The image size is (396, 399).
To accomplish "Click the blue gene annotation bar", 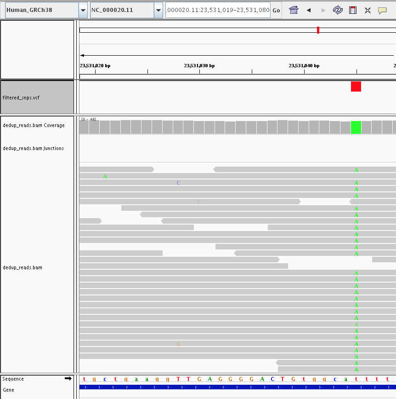I will [x=230, y=387].
